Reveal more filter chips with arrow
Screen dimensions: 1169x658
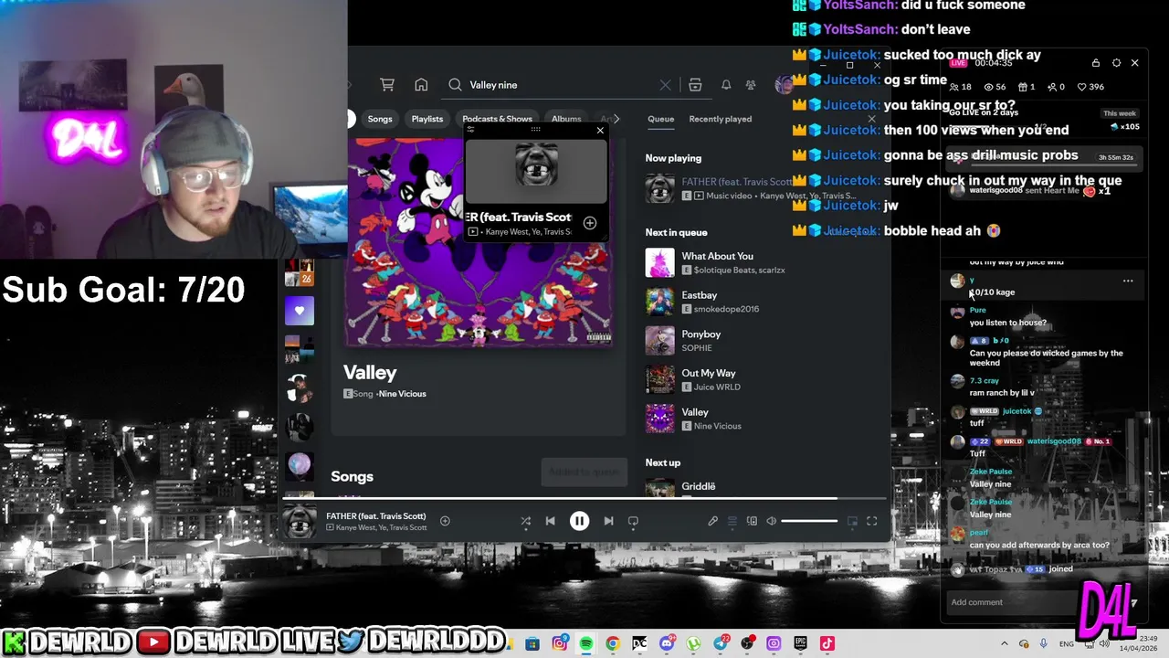coord(616,119)
